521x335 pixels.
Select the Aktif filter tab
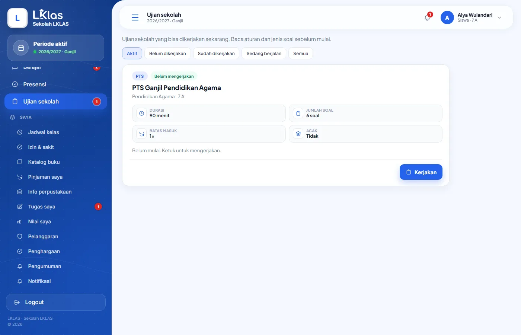(132, 53)
